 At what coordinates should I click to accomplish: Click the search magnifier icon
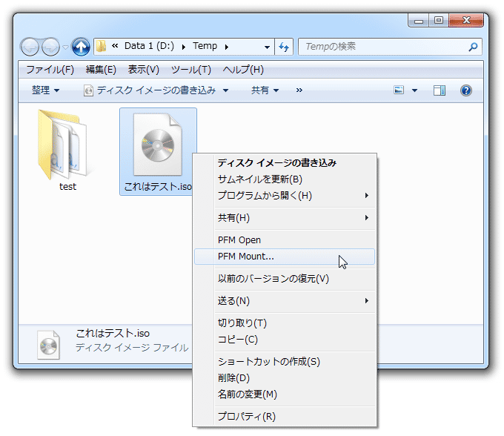[473, 47]
